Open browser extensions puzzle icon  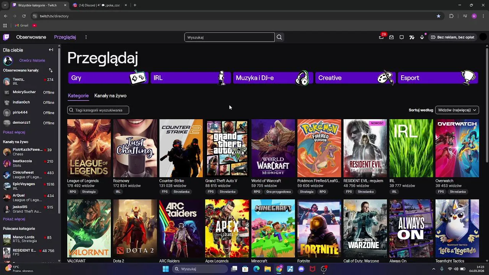pos(452,16)
